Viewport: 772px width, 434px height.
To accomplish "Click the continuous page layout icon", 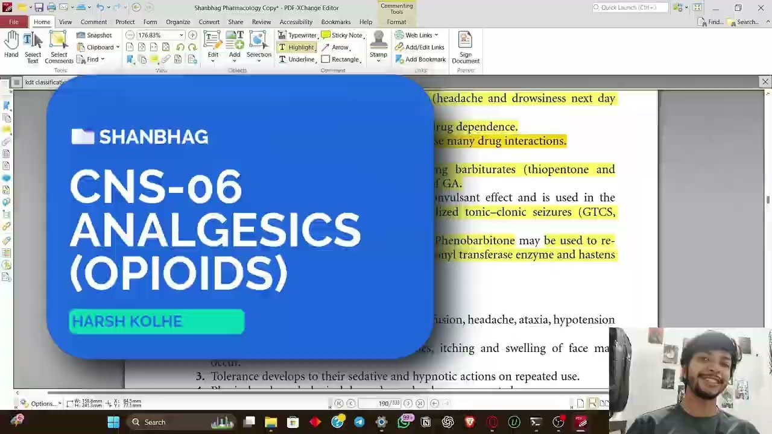I will pyautogui.click(x=592, y=403).
